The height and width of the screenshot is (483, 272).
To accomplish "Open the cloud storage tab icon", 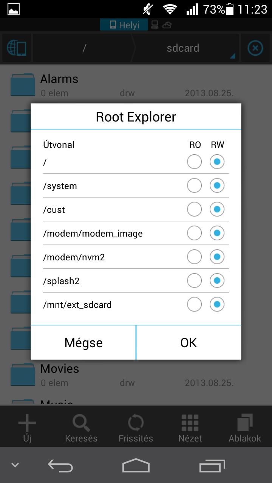I will click(x=167, y=25).
